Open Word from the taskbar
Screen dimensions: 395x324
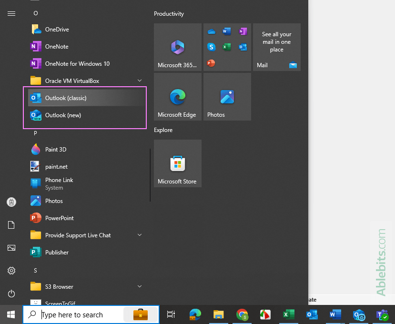click(x=335, y=314)
